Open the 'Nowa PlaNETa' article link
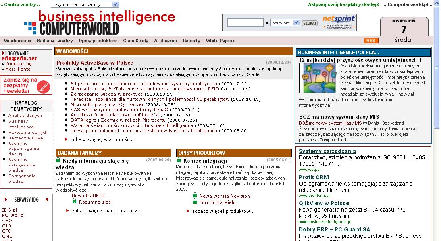Image resolution: width=441 pixels, height=241 pixels. (x=88, y=196)
